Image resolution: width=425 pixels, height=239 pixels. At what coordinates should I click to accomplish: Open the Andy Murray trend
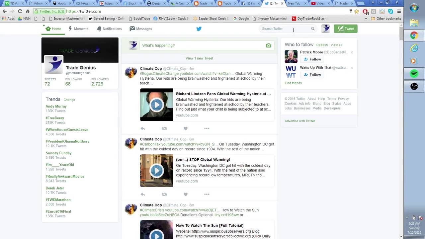pyautogui.click(x=56, y=106)
